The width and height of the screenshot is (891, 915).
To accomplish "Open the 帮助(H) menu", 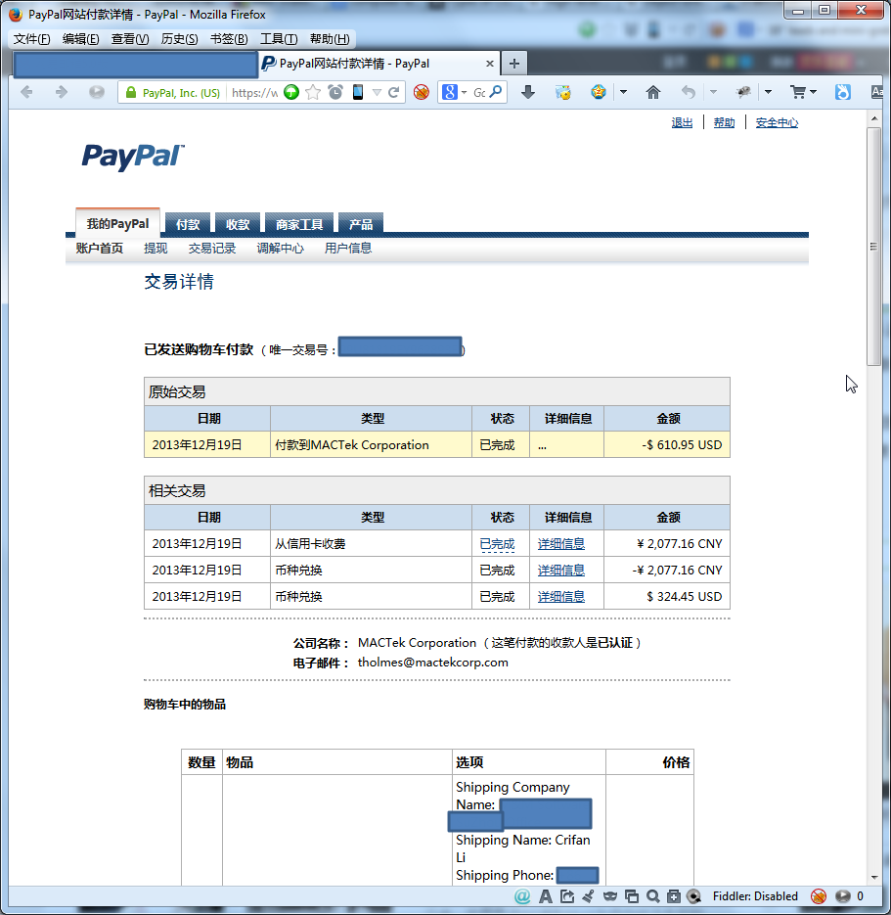I will click(330, 39).
